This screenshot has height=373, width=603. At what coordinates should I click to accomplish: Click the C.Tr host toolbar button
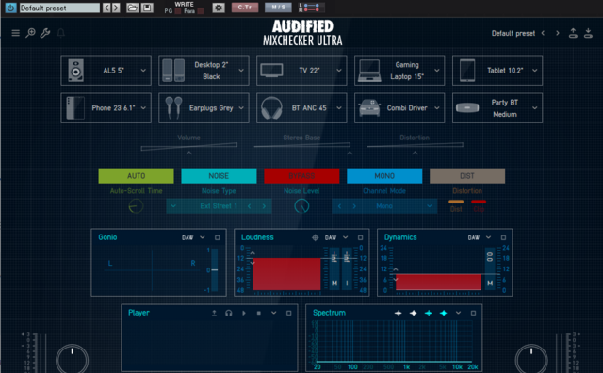coord(245,8)
